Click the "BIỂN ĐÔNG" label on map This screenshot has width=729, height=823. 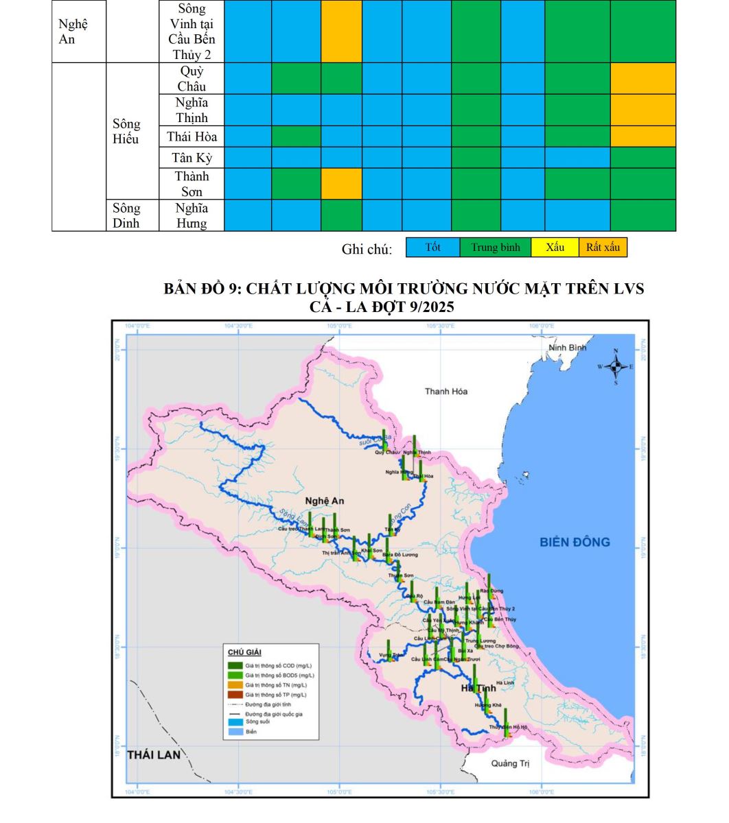574,542
